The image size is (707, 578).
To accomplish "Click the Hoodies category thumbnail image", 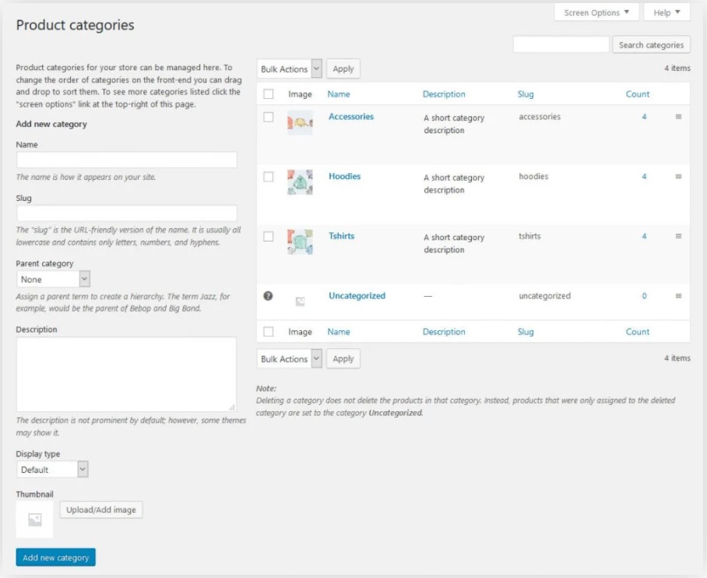I will [300, 182].
